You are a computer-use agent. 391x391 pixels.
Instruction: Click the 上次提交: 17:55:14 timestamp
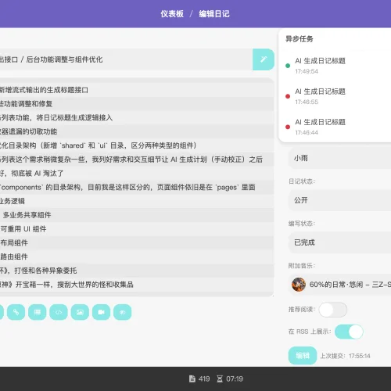(345, 356)
